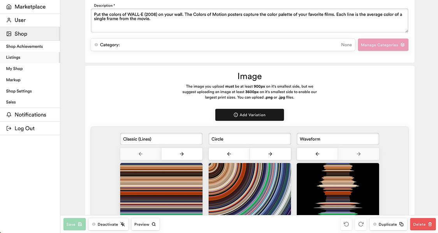Click the Category info icon
This screenshot has height=233, width=438.
coord(96,45)
